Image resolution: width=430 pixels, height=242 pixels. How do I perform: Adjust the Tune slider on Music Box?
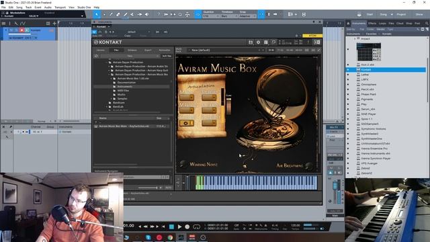point(228,106)
